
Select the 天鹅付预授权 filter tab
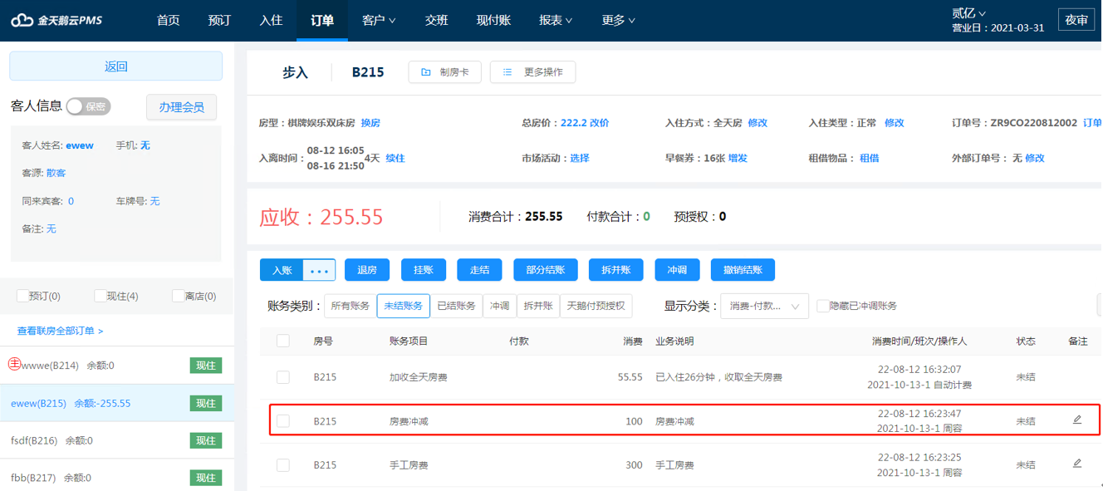click(596, 306)
